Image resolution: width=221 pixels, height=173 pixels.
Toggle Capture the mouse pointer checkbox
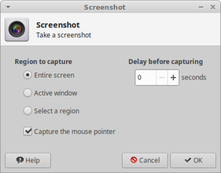tap(28, 131)
